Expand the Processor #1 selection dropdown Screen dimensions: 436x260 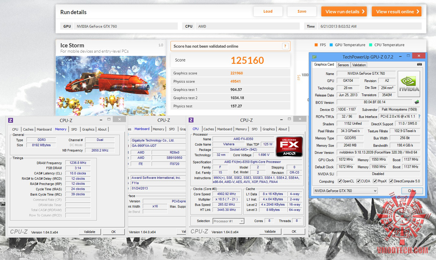click(228, 221)
